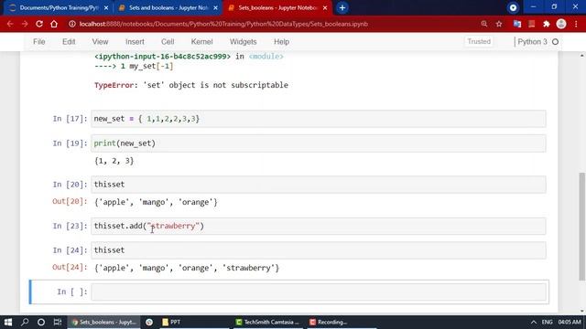Click the site info icon in address bar

click(x=72, y=24)
